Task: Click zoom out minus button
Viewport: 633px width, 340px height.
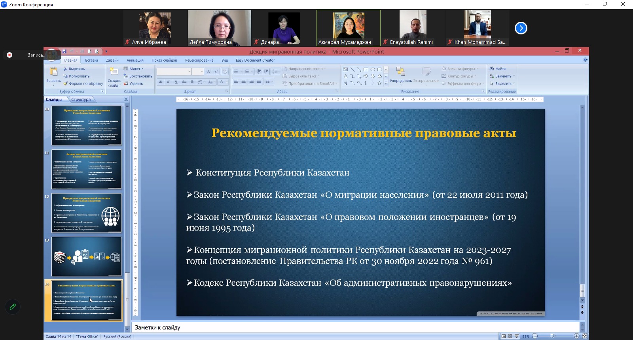Action: click(535, 336)
